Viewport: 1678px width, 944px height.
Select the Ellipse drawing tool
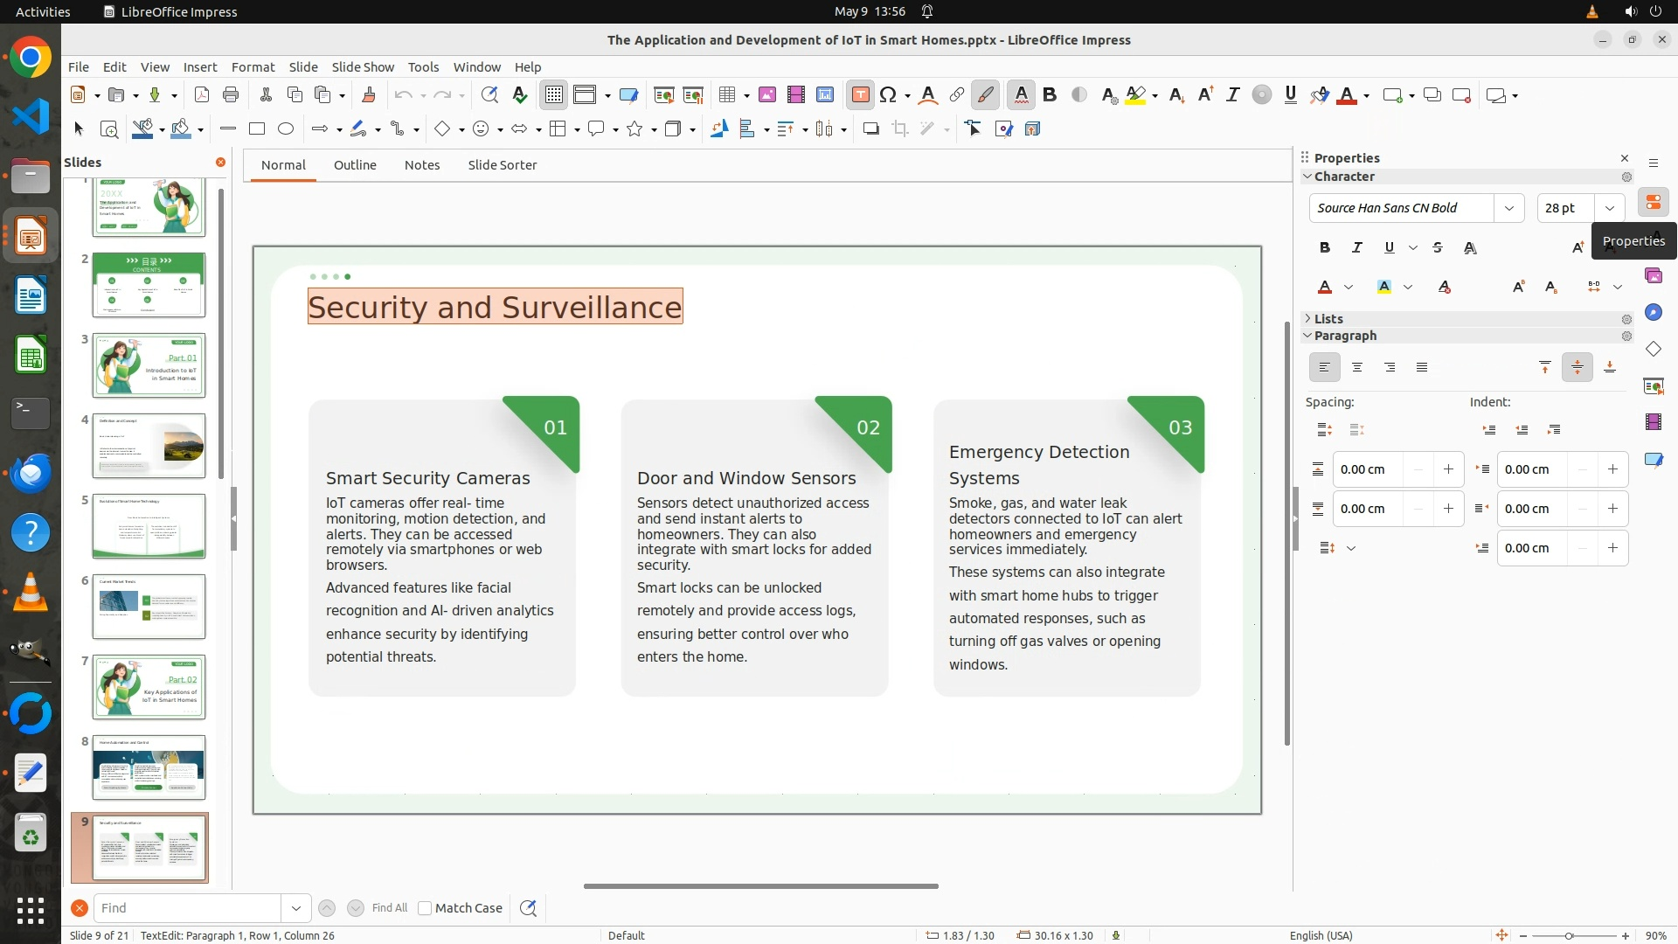(286, 129)
